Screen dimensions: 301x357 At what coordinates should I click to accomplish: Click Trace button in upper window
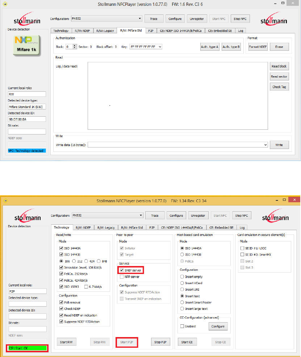[154, 19]
